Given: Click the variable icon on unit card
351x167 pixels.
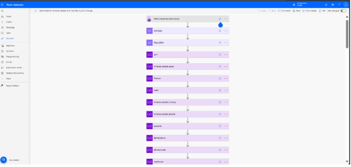Looking at the screenshot, I should point(150,55).
